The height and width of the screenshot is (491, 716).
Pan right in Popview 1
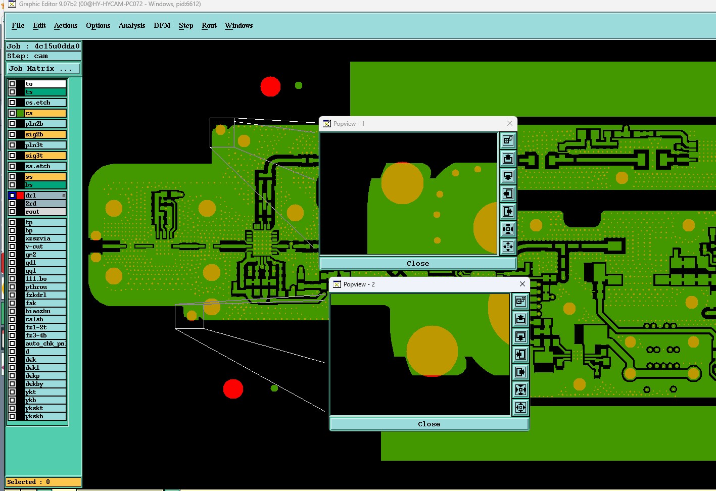(508, 211)
